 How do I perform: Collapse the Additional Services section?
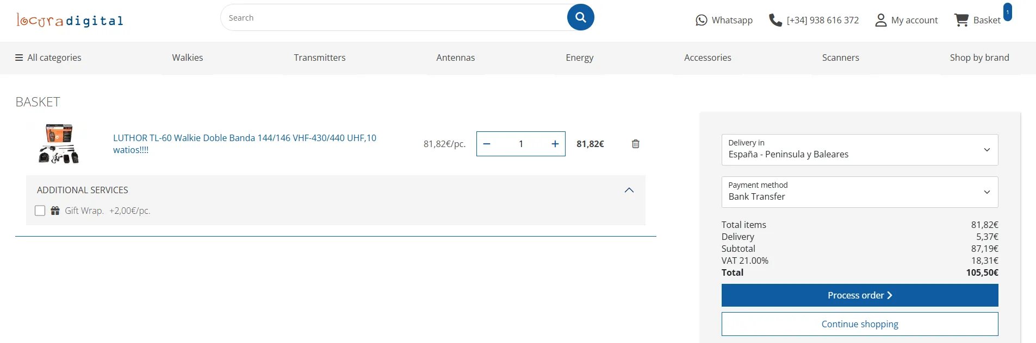coord(629,190)
